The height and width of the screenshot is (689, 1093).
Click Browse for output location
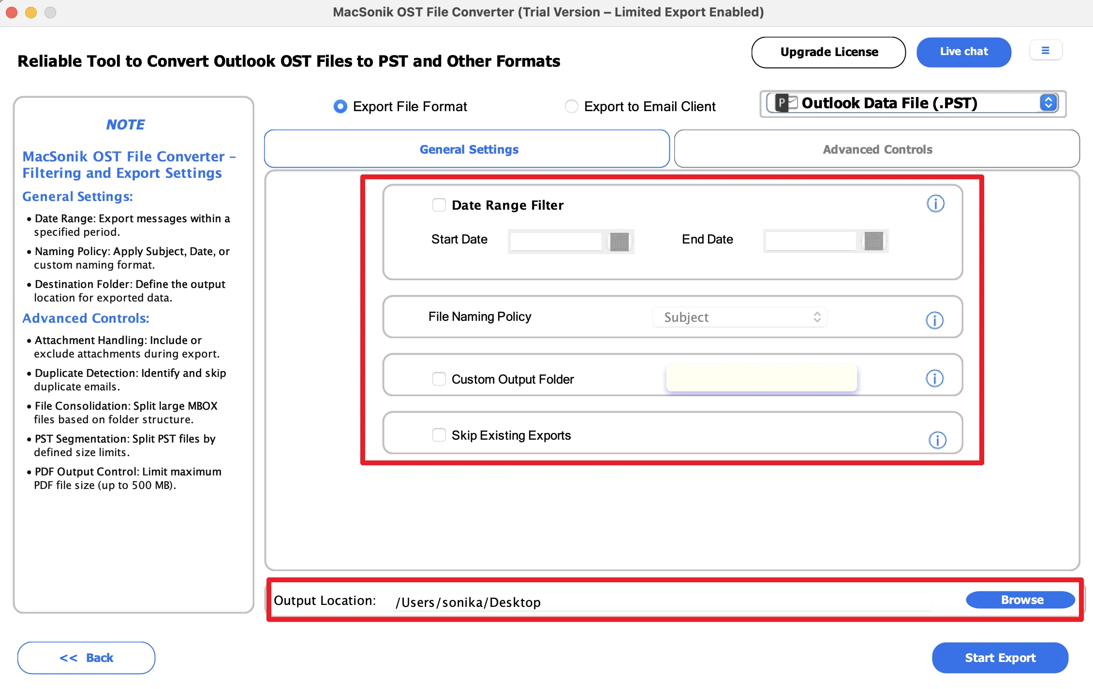(x=1020, y=600)
